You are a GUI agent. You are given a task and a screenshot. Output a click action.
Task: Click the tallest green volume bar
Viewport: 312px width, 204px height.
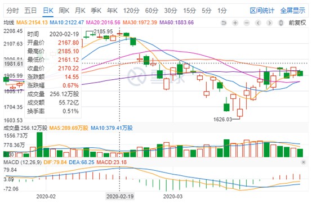pos(39,144)
